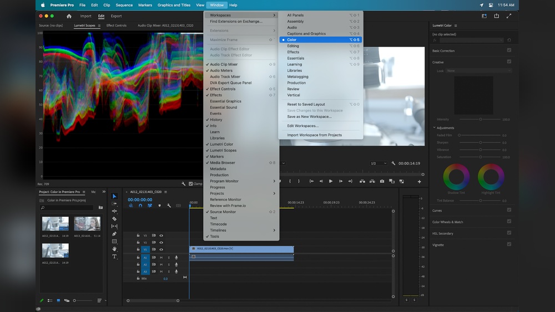Click the Home icon

[x=69, y=16]
